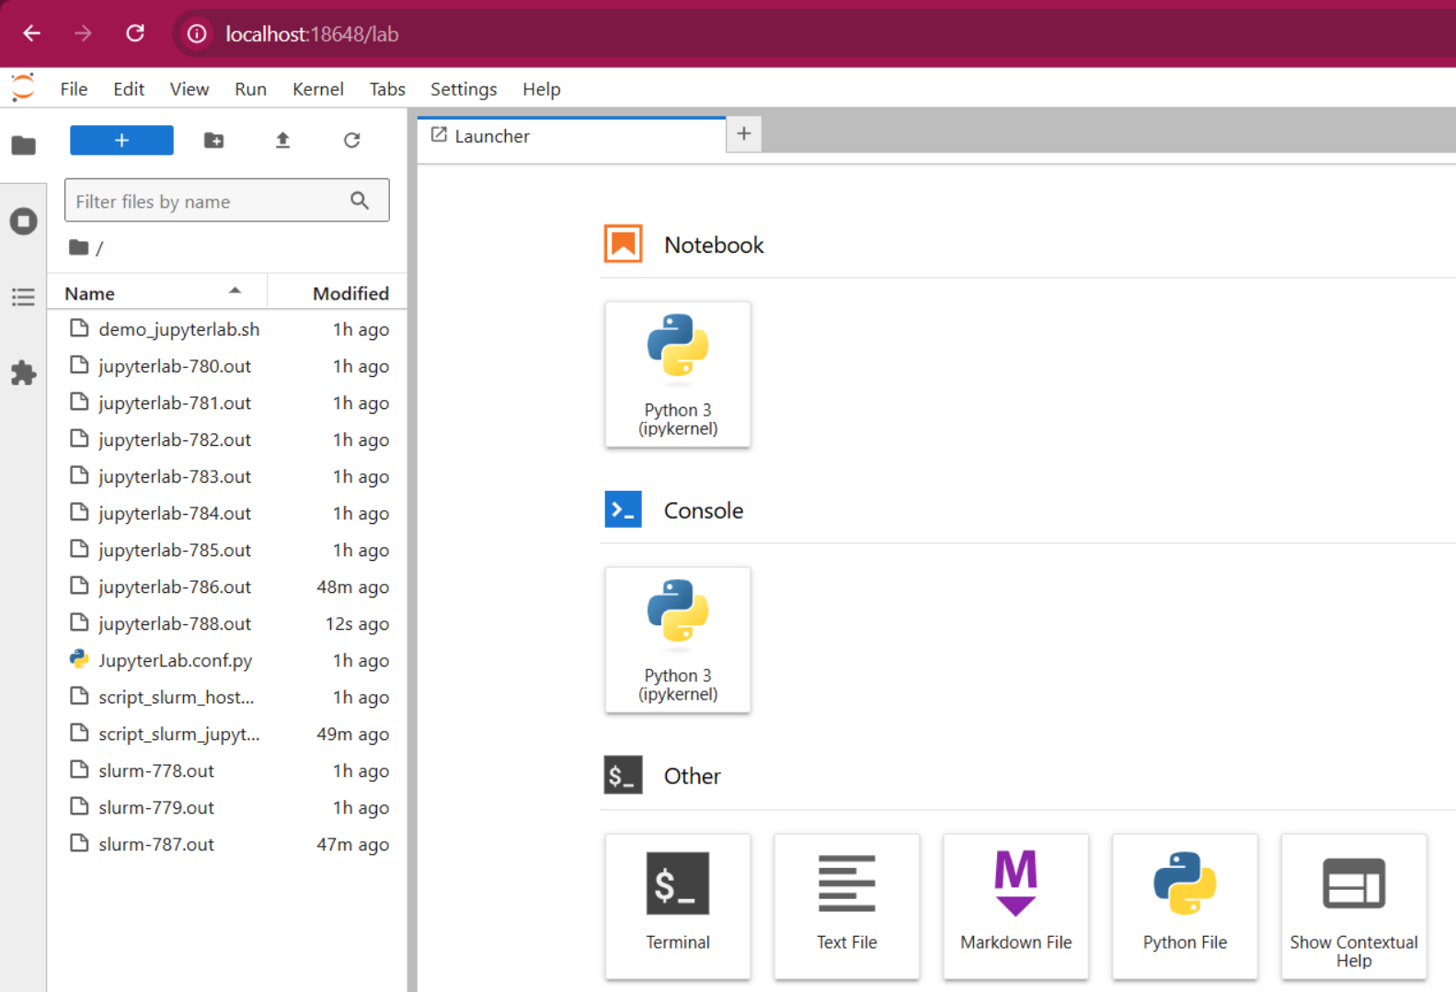Click the Other section terminal icon

coord(623,775)
